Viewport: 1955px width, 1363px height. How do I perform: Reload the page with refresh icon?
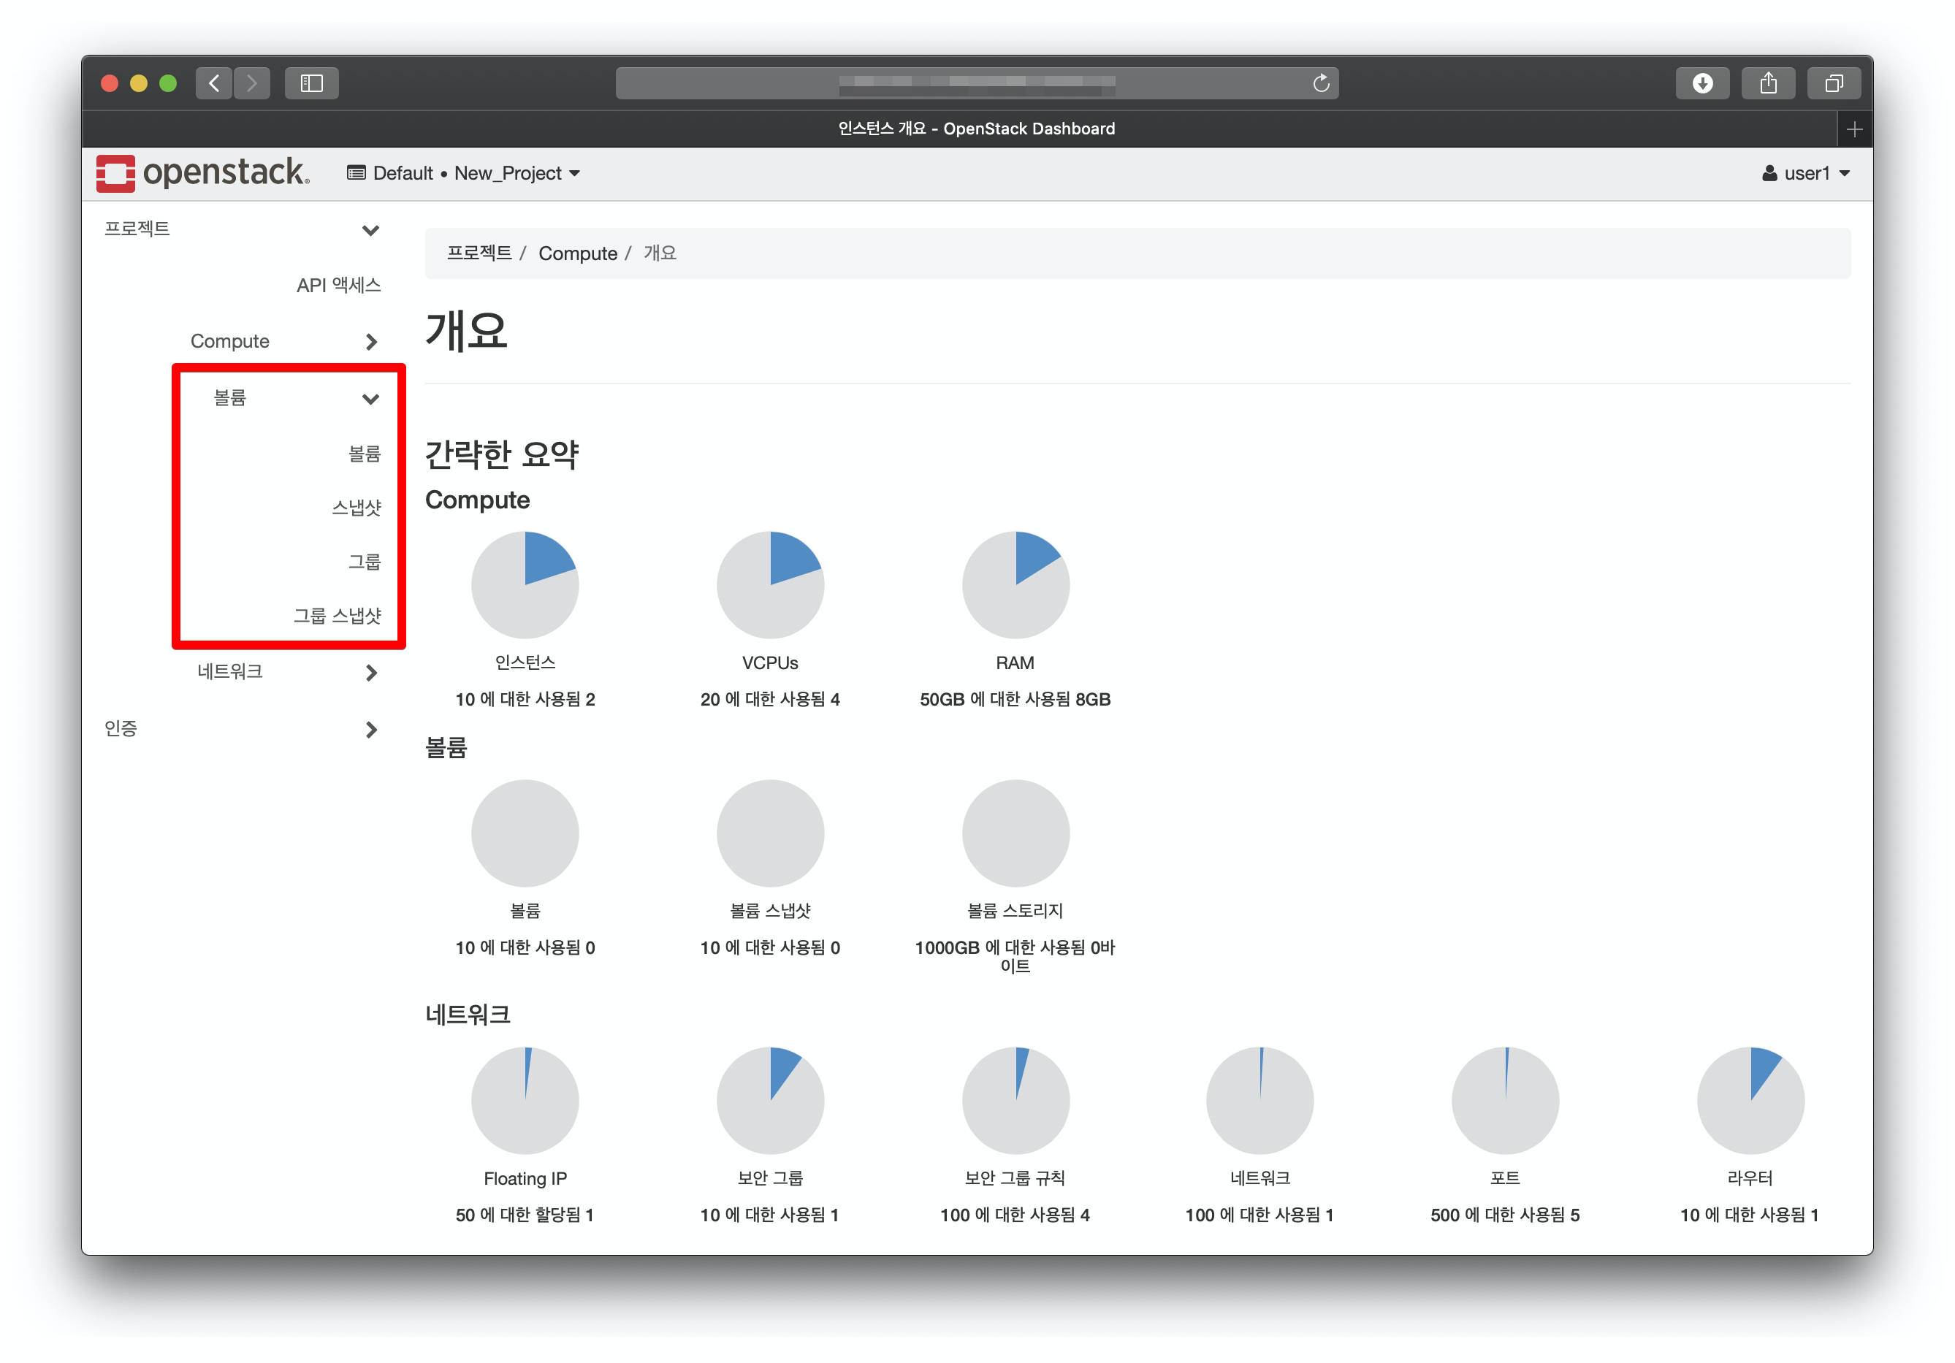tap(1321, 83)
